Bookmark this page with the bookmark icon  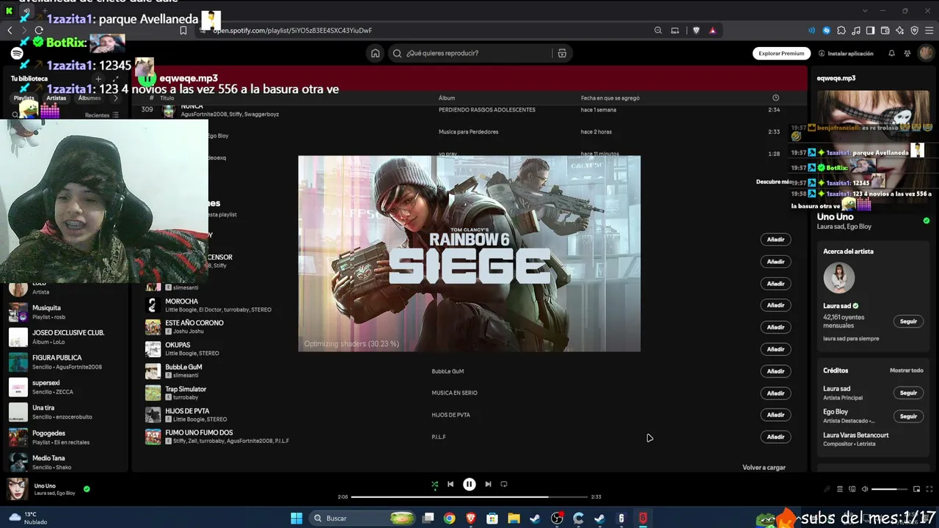click(x=183, y=31)
